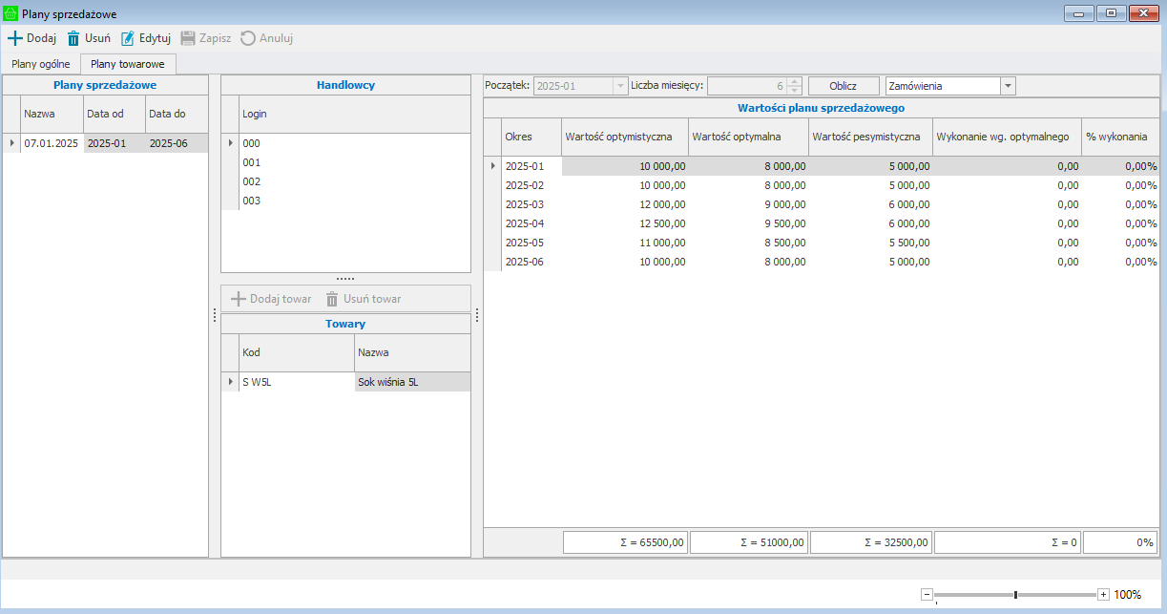
Task: Click the zoom out minus icon
Action: tap(927, 594)
